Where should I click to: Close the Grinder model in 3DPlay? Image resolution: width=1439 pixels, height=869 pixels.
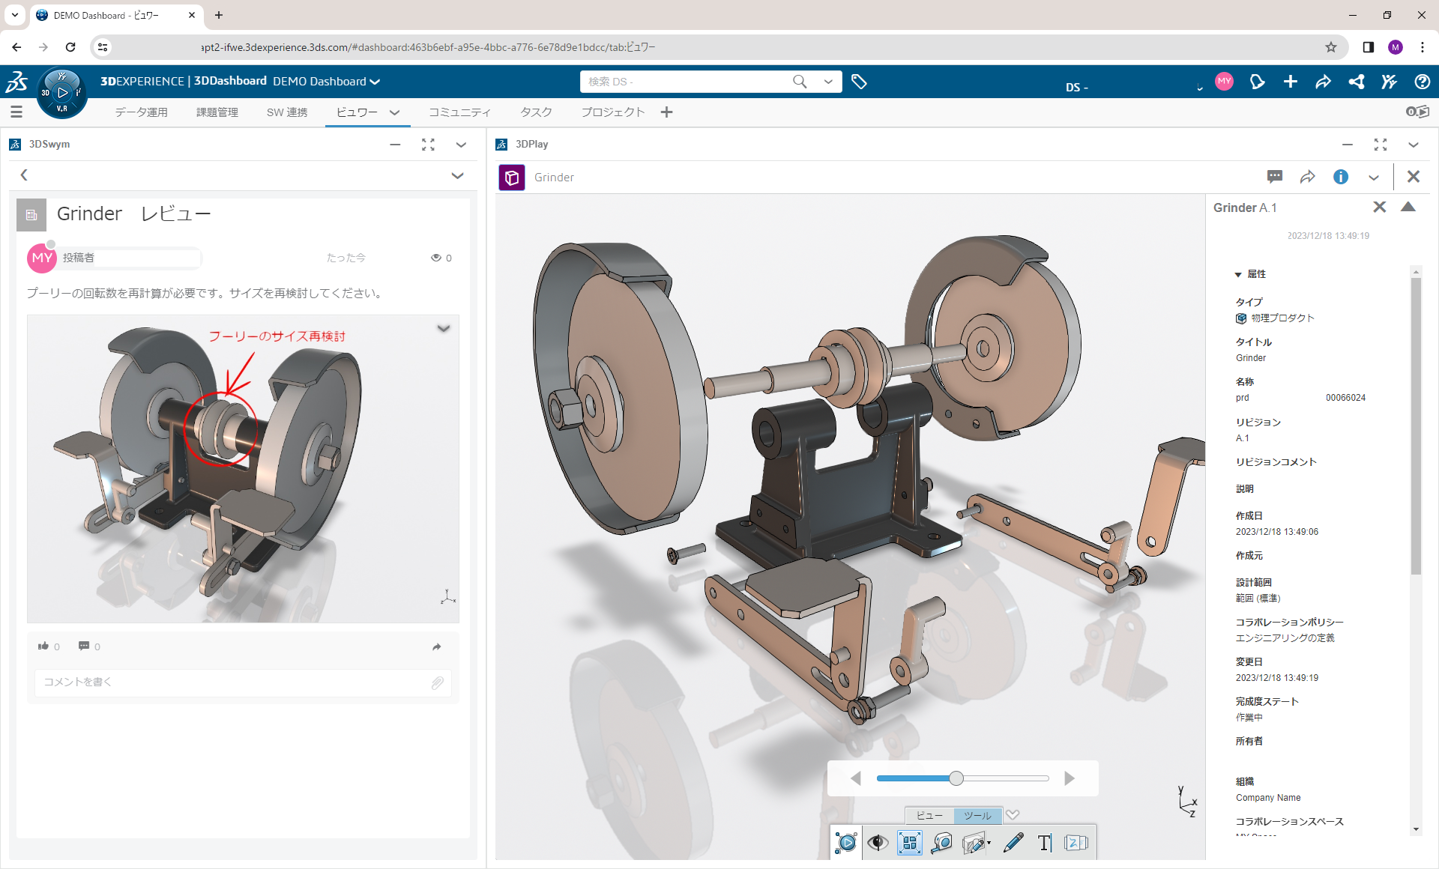1413,176
